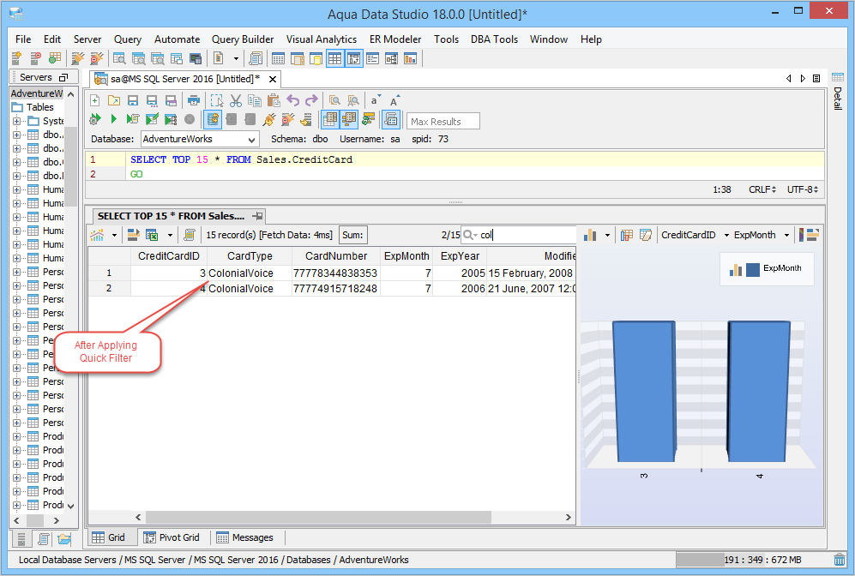Open the CRLF line ending selector
Screen dimensions: 855x576
[762, 189]
